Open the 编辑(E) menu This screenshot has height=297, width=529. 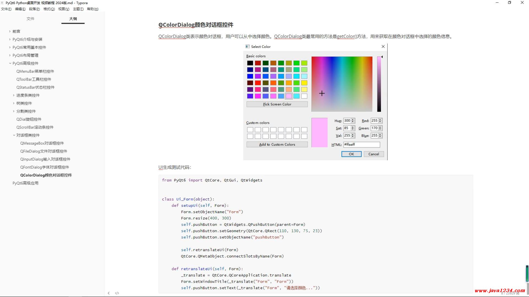20,9
